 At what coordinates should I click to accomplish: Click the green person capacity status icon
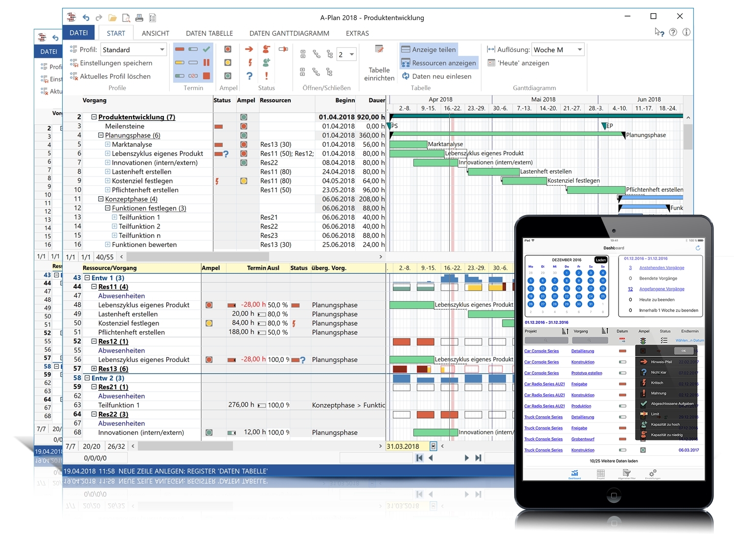[266, 63]
